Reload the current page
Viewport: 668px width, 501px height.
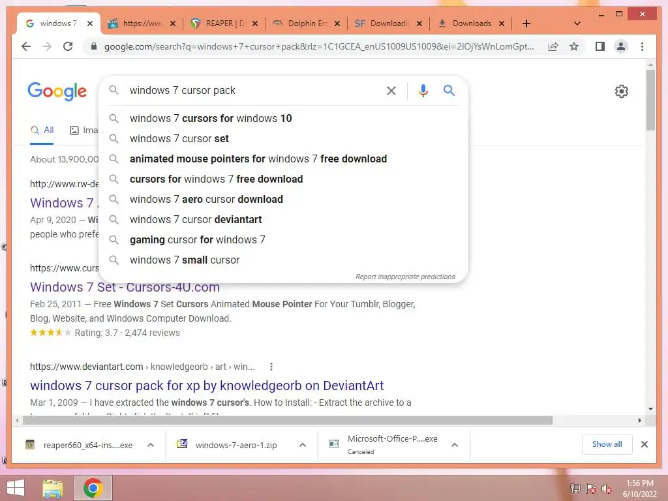click(x=68, y=46)
